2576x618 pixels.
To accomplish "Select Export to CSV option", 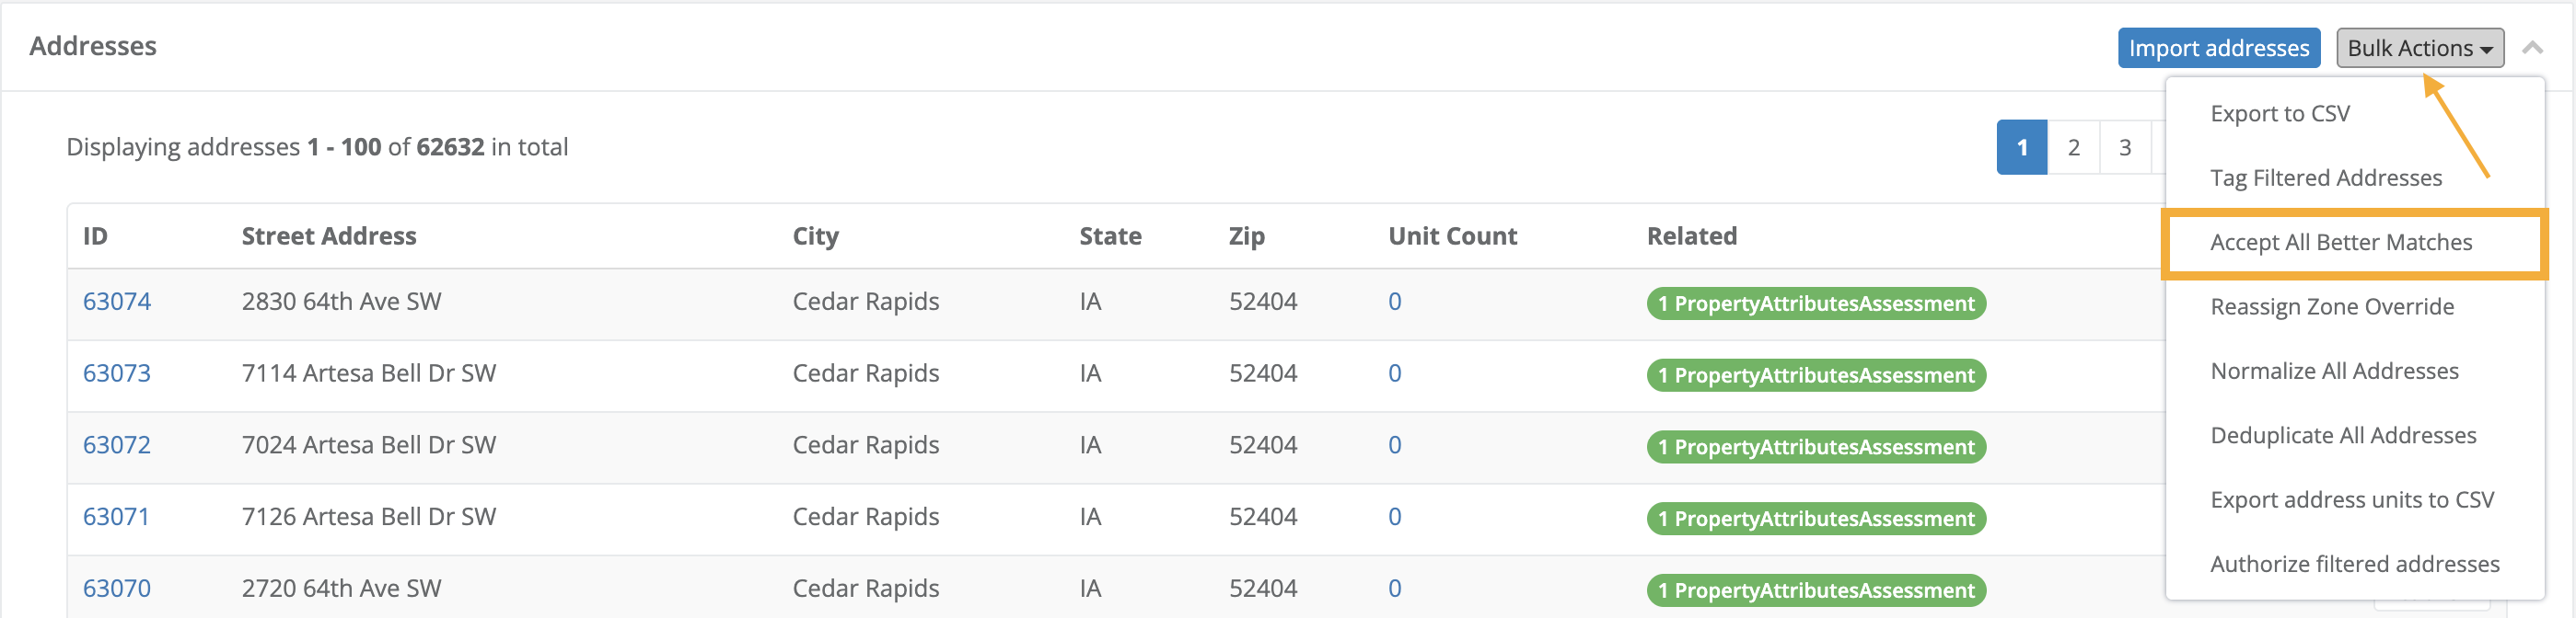I will pyautogui.click(x=2279, y=114).
